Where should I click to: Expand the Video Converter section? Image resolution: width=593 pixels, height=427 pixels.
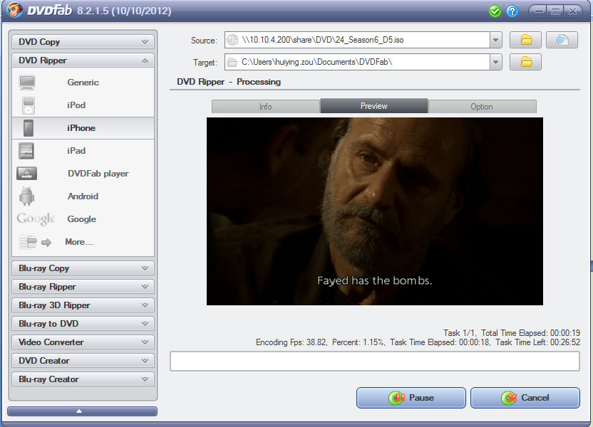pos(83,342)
